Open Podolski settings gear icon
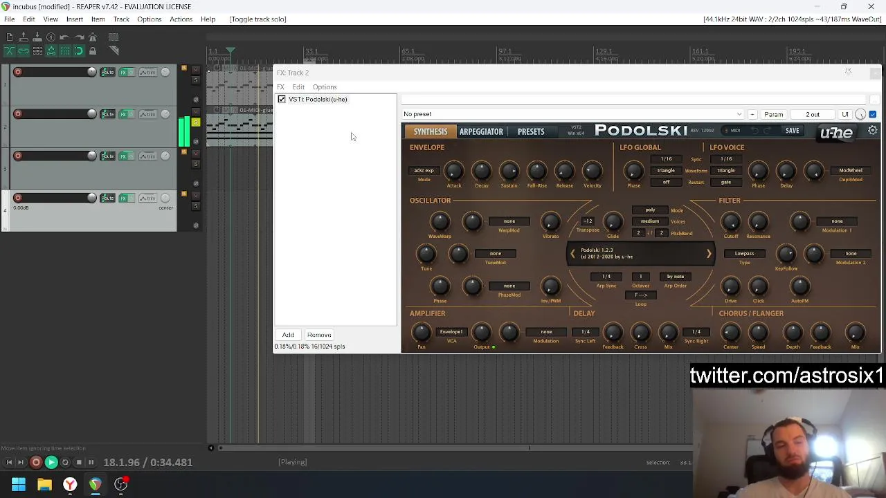The height and width of the screenshot is (498, 886). click(873, 130)
